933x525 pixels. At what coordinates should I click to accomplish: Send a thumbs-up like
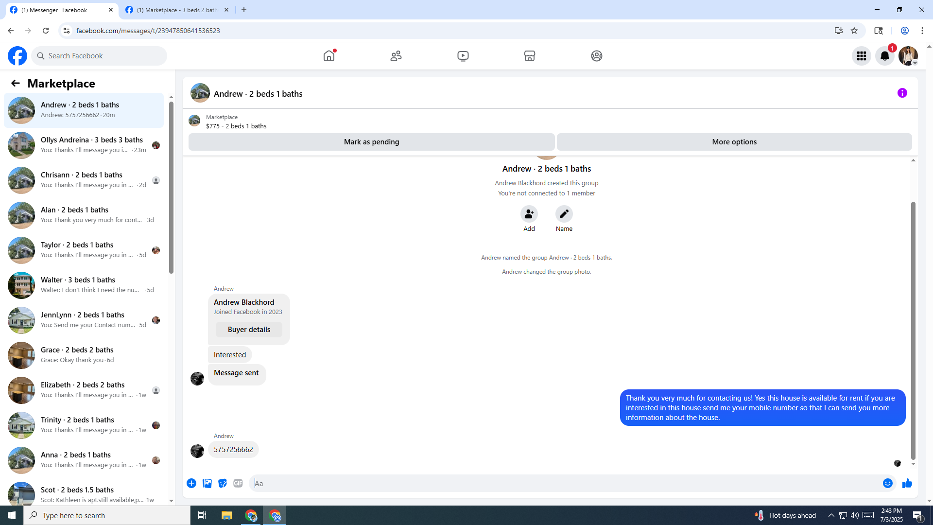tap(907, 483)
